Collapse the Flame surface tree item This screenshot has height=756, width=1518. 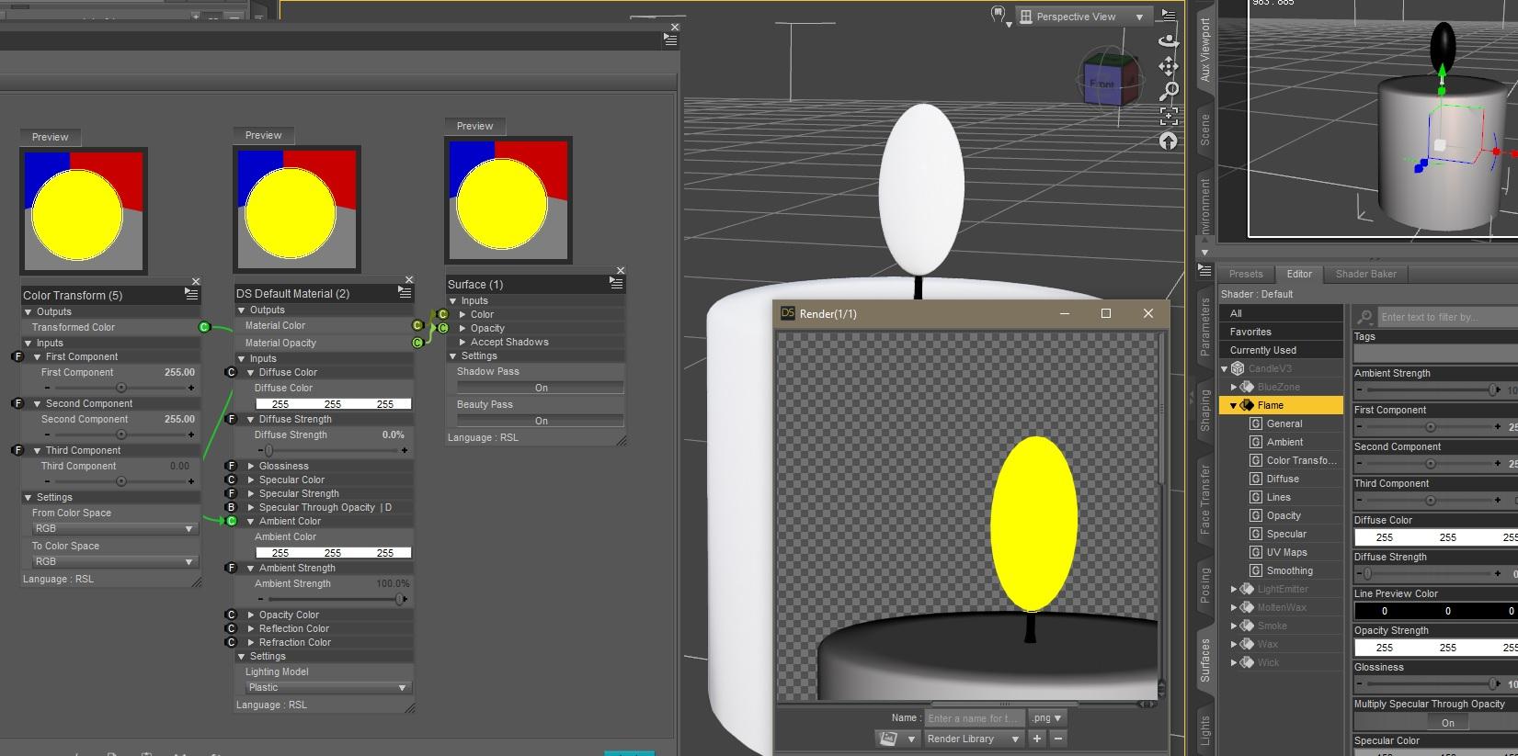click(1233, 405)
